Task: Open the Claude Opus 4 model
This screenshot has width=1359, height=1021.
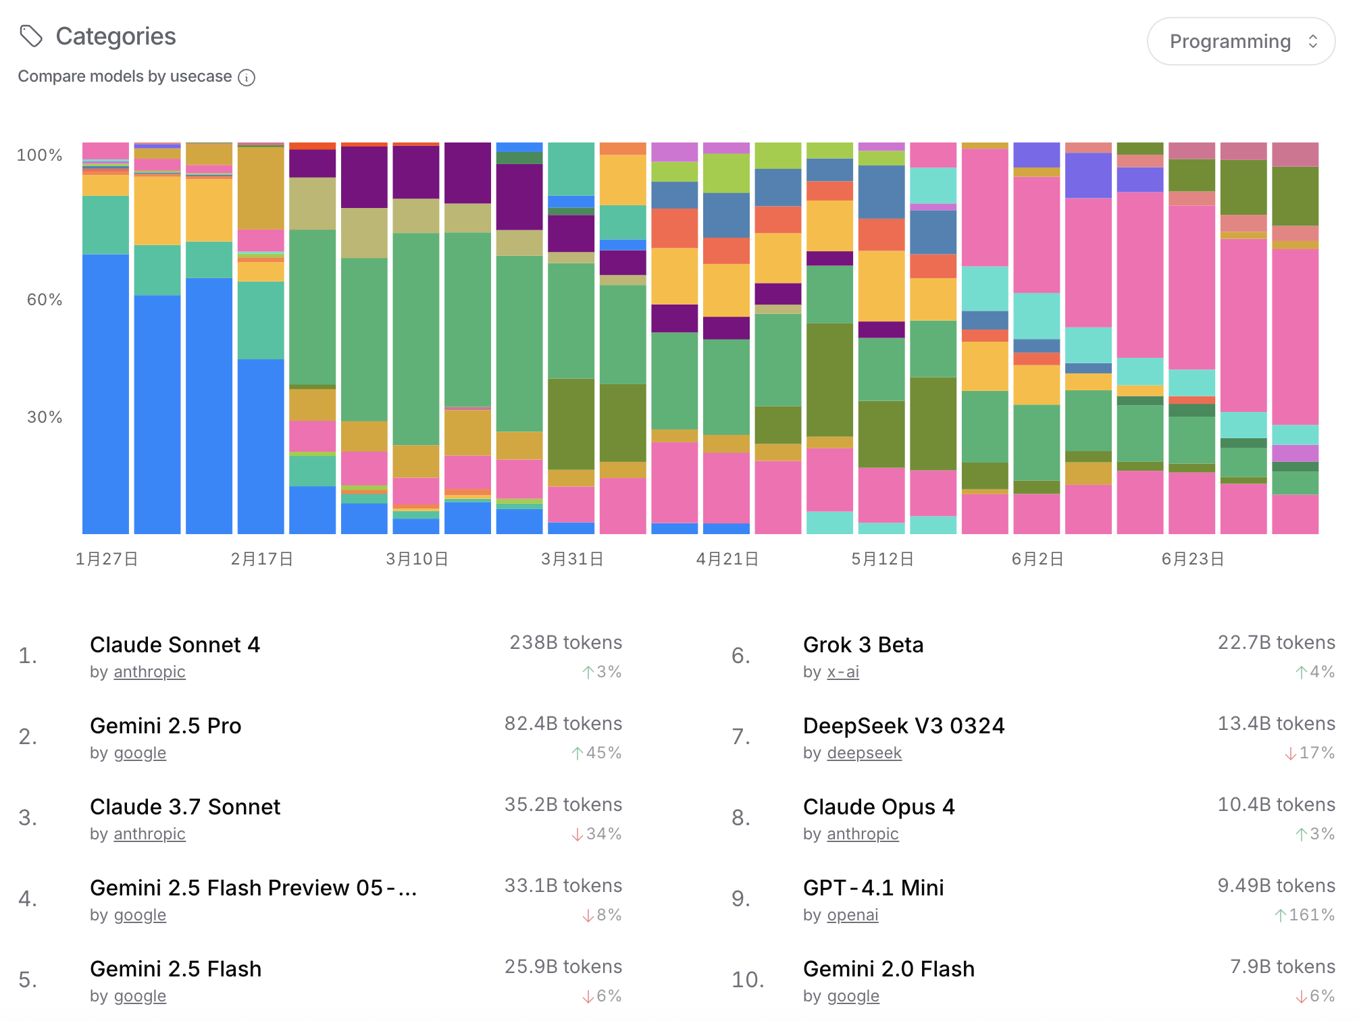Action: [879, 807]
